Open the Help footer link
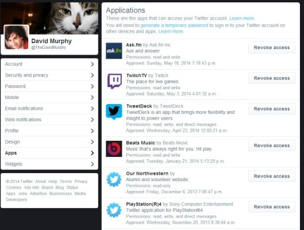Viewport: 304px width, 230px height. click(53, 181)
